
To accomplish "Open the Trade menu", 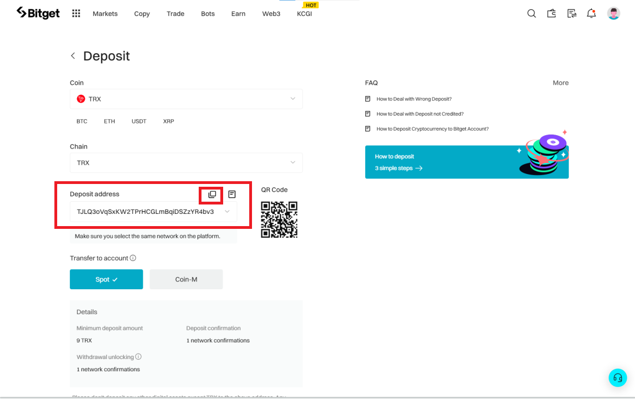I will [x=175, y=14].
